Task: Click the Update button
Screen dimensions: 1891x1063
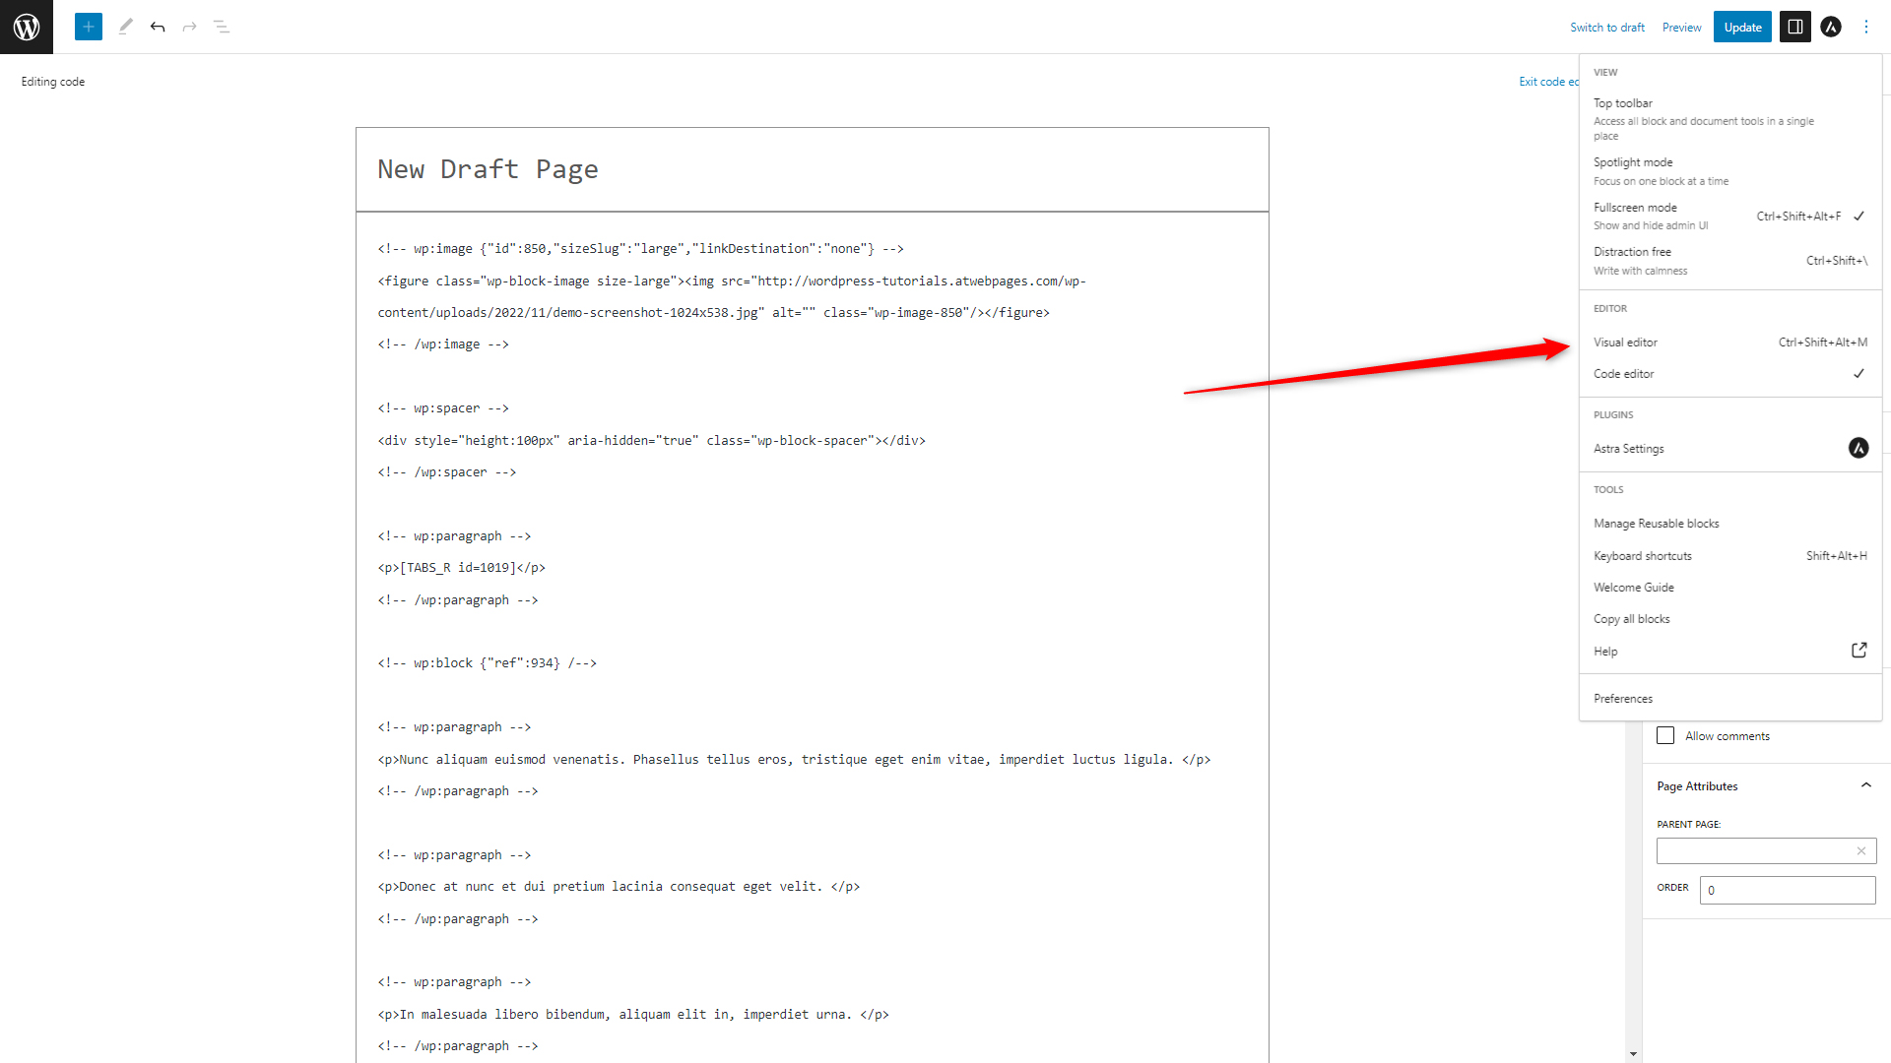Action: [1740, 26]
